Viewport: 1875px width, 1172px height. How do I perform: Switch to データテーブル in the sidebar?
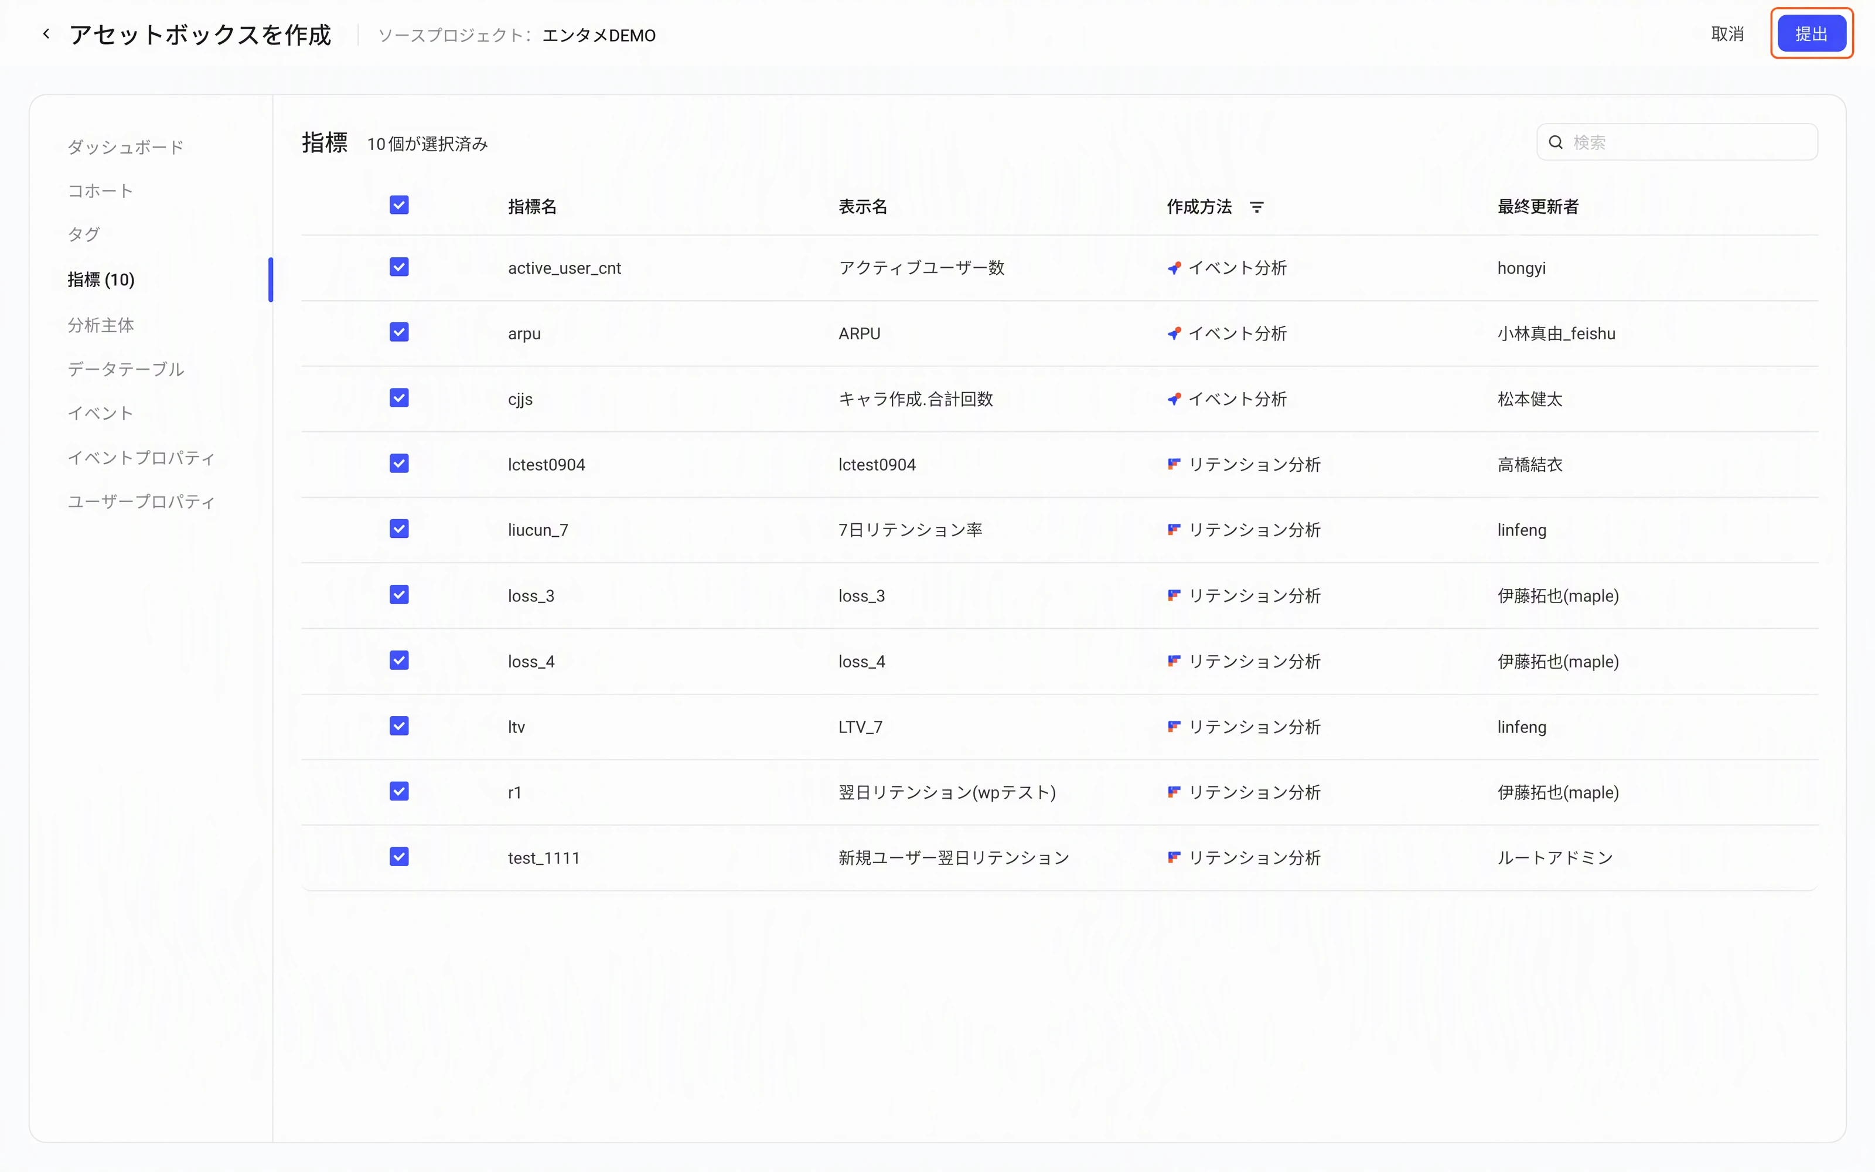[x=125, y=369]
